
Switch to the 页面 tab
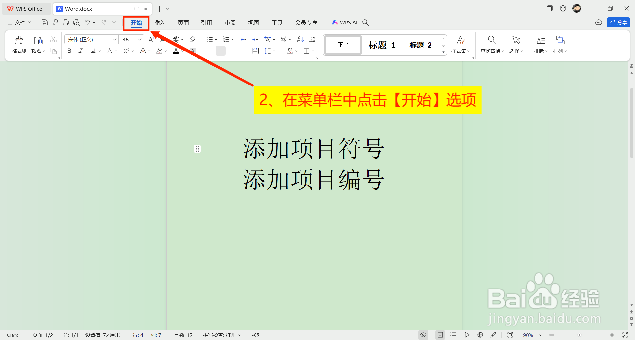point(183,23)
